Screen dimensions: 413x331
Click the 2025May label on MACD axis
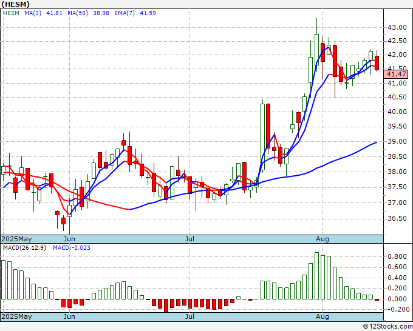tap(16, 316)
